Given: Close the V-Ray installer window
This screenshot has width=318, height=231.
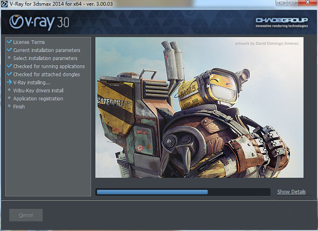Looking at the screenshot, I should [307, 3].
